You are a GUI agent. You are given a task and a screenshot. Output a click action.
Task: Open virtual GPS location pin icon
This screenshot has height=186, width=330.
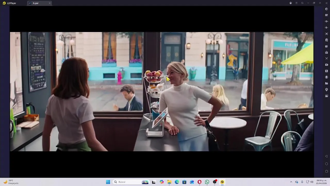[x=326, y=90]
